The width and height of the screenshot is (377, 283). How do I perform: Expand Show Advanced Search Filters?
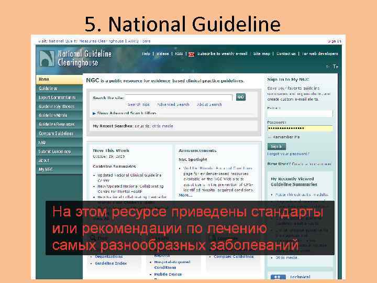pyautogui.click(x=124, y=113)
